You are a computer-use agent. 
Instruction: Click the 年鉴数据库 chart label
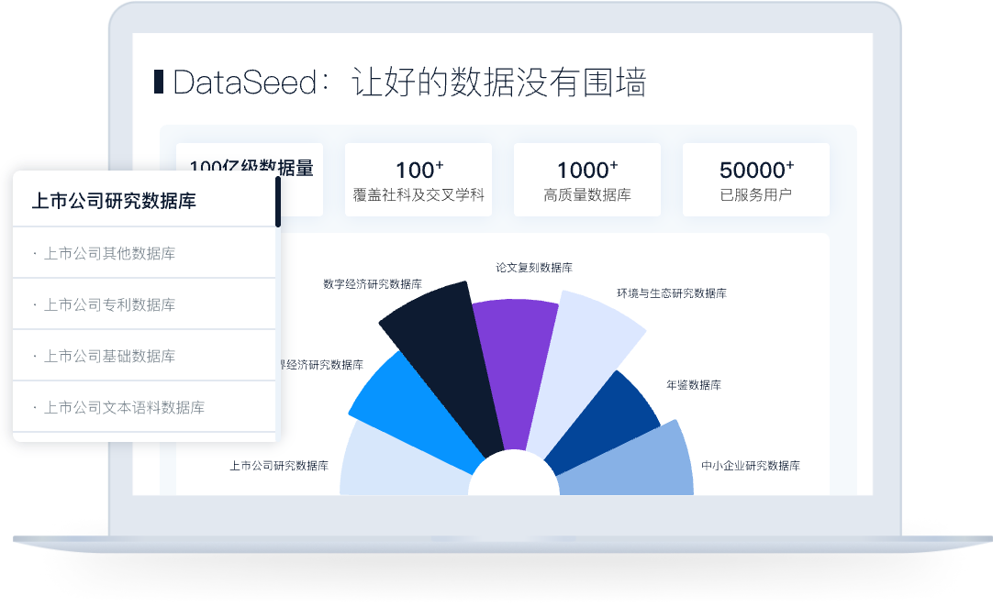tap(694, 385)
